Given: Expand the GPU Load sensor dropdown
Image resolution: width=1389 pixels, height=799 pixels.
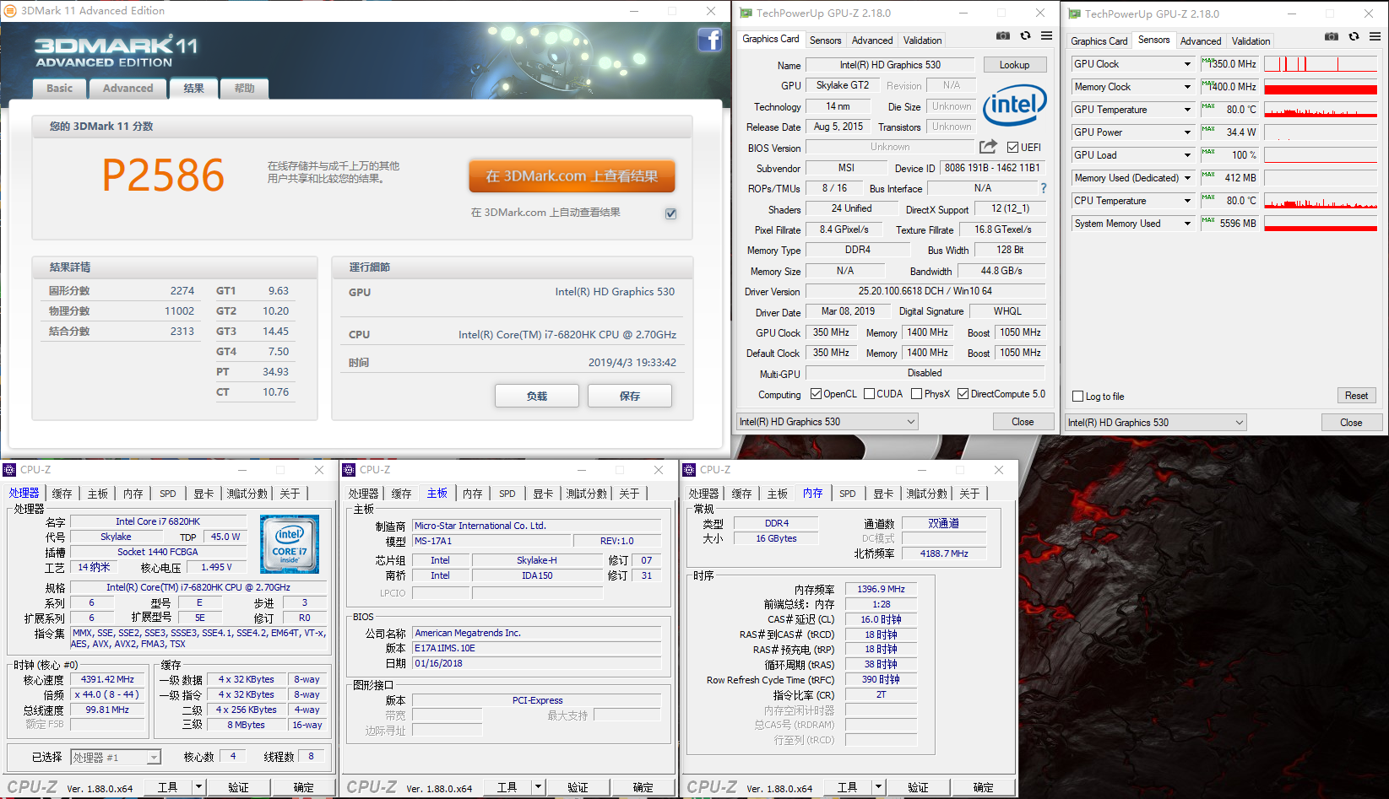Looking at the screenshot, I should [1187, 155].
